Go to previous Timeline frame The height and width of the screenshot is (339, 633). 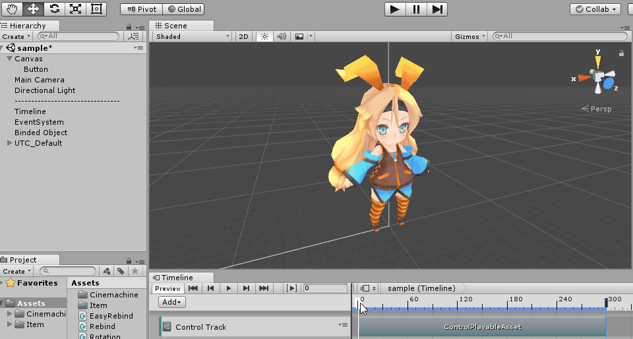click(211, 288)
